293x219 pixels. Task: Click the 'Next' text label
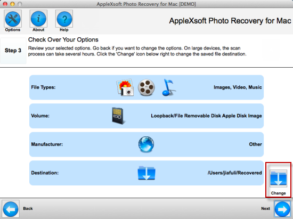click(265, 208)
